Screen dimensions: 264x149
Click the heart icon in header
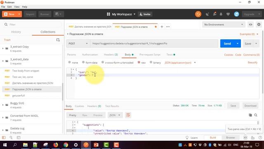coord(228,14)
